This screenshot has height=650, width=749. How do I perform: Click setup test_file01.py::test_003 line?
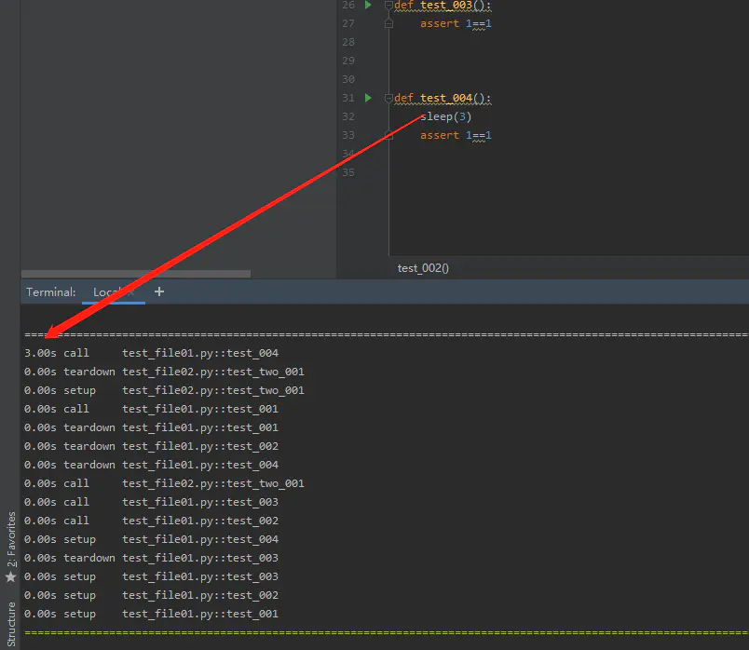(x=152, y=577)
